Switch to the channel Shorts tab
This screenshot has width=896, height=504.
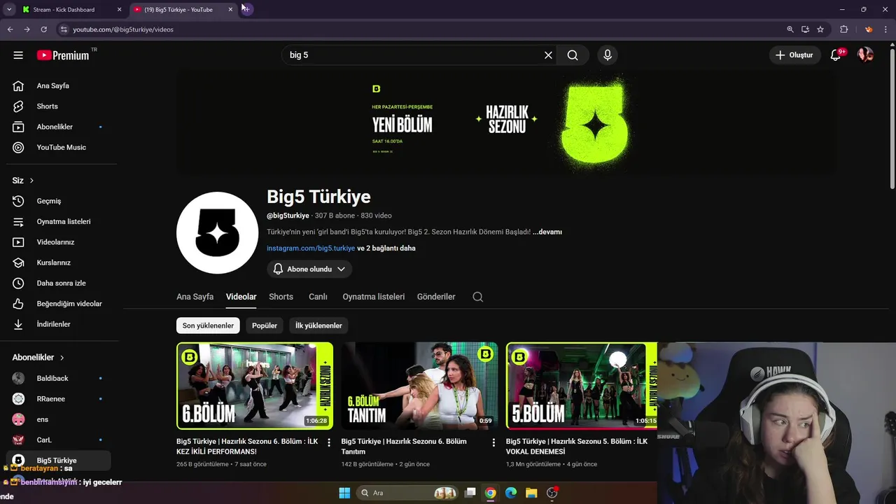(281, 297)
